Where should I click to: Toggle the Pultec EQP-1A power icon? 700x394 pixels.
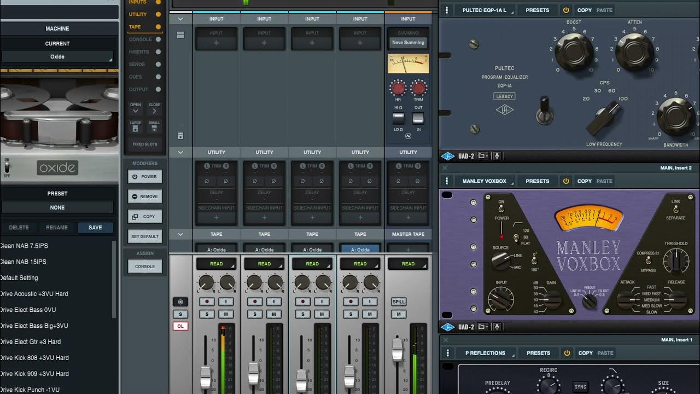[566, 10]
